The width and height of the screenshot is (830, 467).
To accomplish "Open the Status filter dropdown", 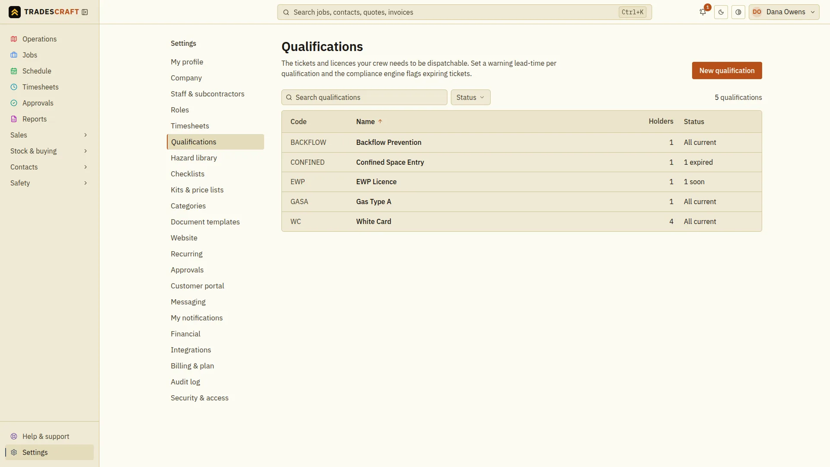I will (470, 97).
